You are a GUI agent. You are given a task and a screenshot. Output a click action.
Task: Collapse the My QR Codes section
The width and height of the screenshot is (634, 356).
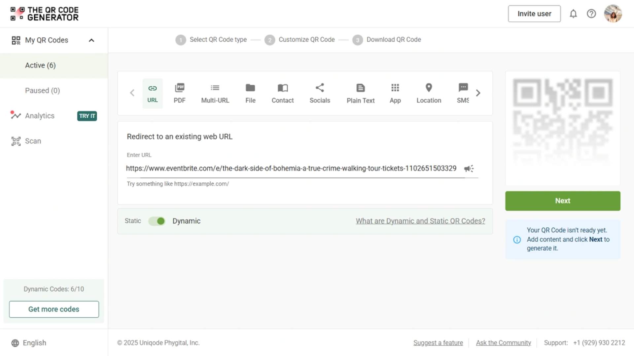point(91,40)
